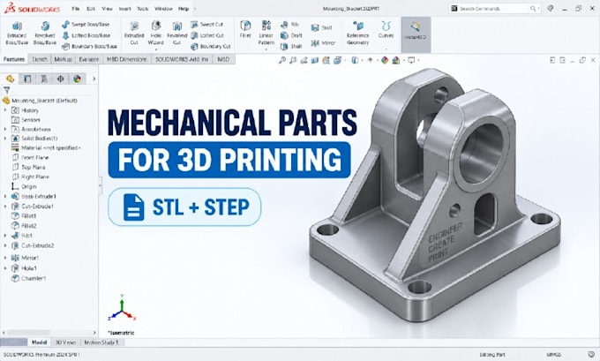Open Reference Geometry tool
Screen dimensions: 600x361
point(357,34)
